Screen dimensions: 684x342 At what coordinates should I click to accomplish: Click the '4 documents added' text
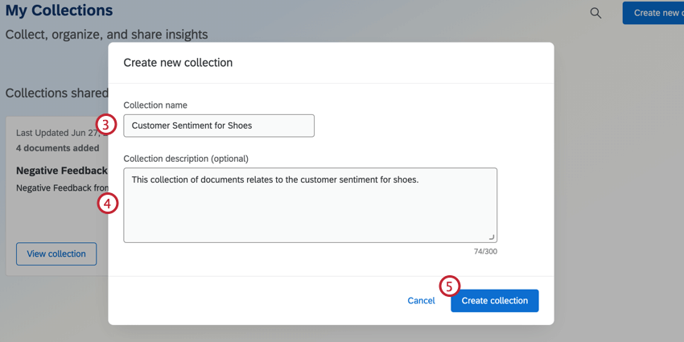(x=58, y=148)
